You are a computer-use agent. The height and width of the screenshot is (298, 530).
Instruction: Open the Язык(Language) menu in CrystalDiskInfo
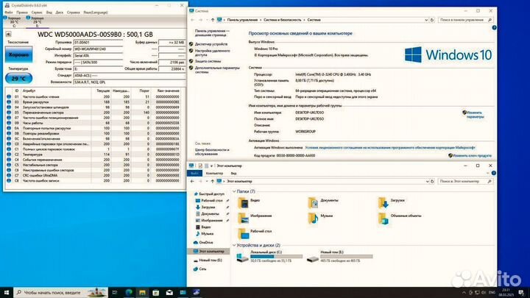96,13
